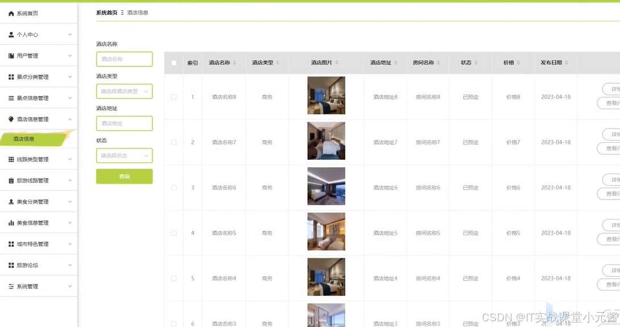Open the room photo for 酒店名称7

pyautogui.click(x=326, y=141)
